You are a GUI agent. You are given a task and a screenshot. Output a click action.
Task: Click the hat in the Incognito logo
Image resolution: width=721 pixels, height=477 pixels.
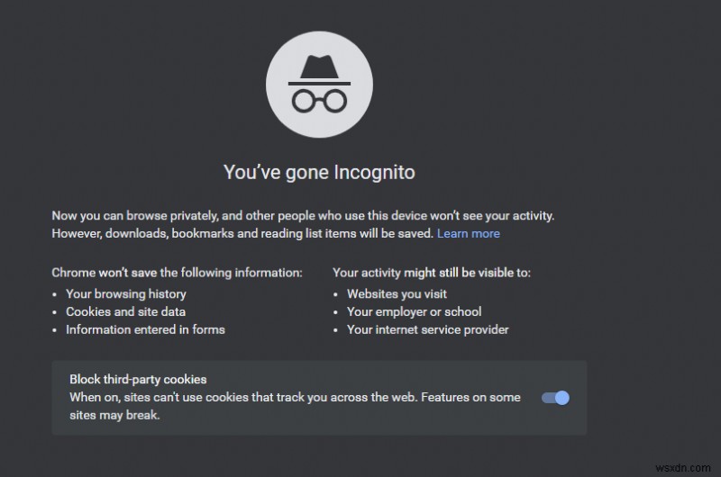point(319,68)
